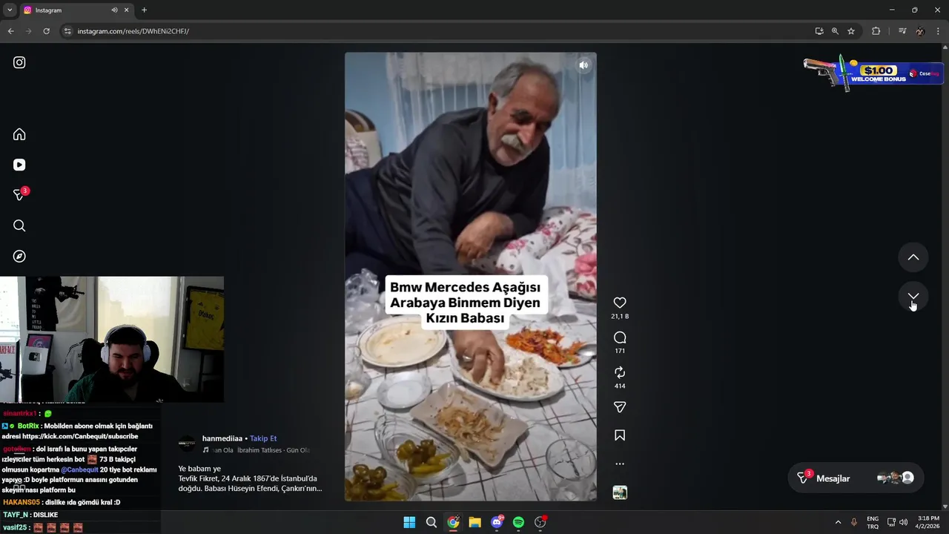Viewport: 949px width, 534px height.
Task: Open Spotify from taskbar
Action: (x=518, y=522)
